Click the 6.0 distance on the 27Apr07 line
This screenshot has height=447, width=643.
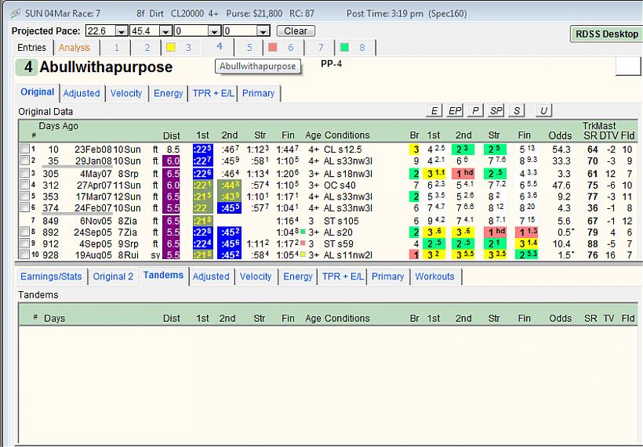tap(171, 185)
